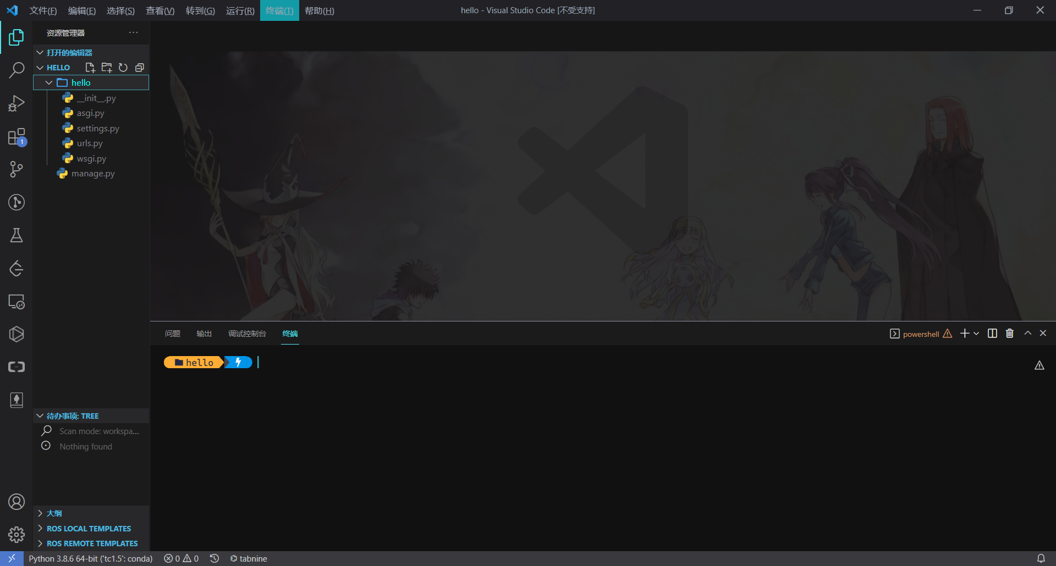Select Python 3.8.6 interpreter status item

(x=91, y=558)
